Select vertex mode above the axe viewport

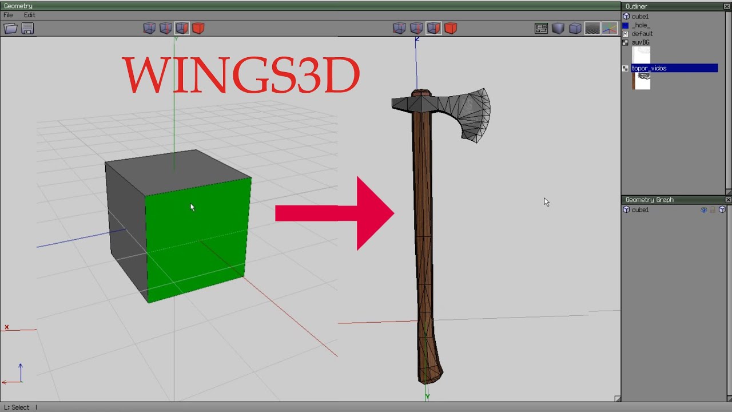point(400,28)
